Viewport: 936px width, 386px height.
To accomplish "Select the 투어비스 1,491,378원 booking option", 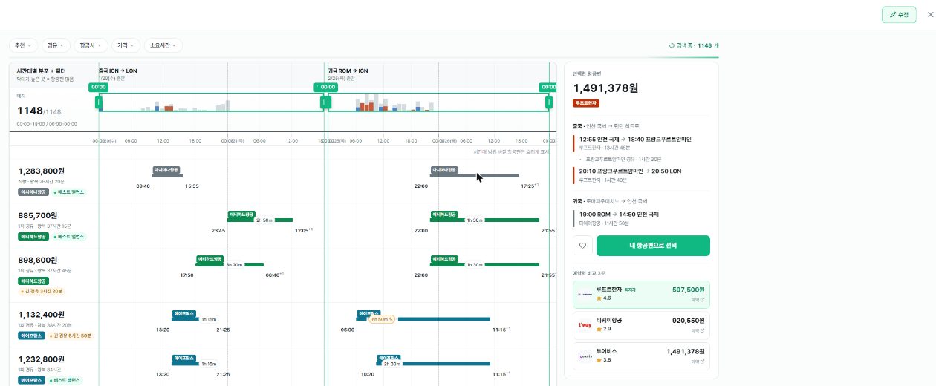I will (642, 356).
